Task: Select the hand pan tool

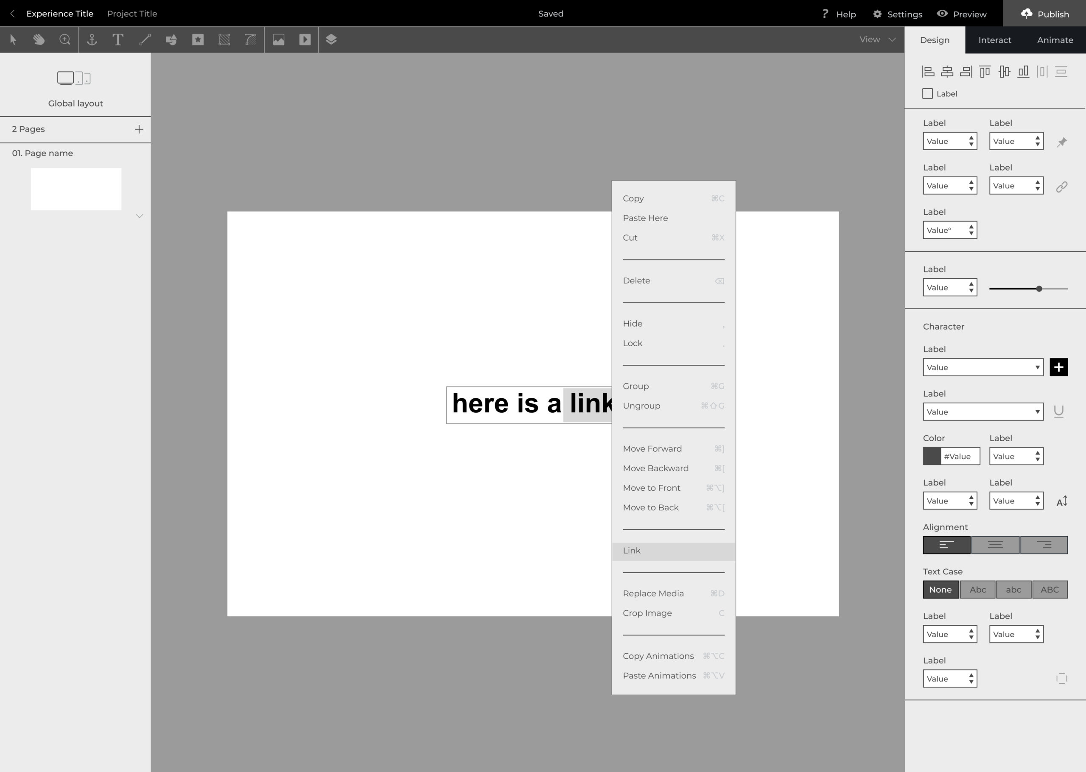Action: pos(39,39)
